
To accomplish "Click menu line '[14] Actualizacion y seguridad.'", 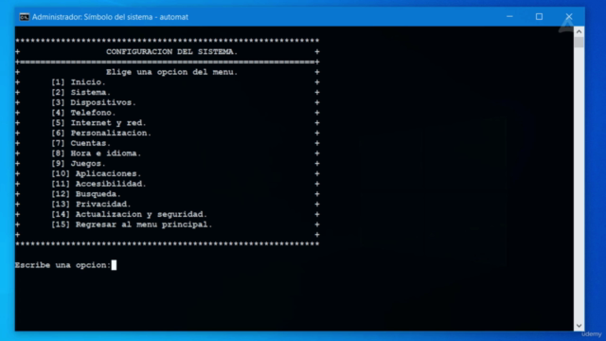I will pyautogui.click(x=129, y=214).
